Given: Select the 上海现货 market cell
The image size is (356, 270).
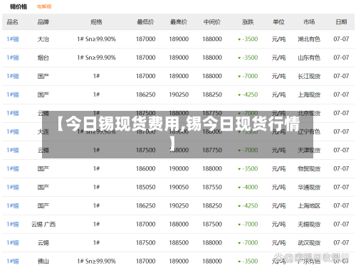Looking at the screenshot, I should (x=309, y=94).
